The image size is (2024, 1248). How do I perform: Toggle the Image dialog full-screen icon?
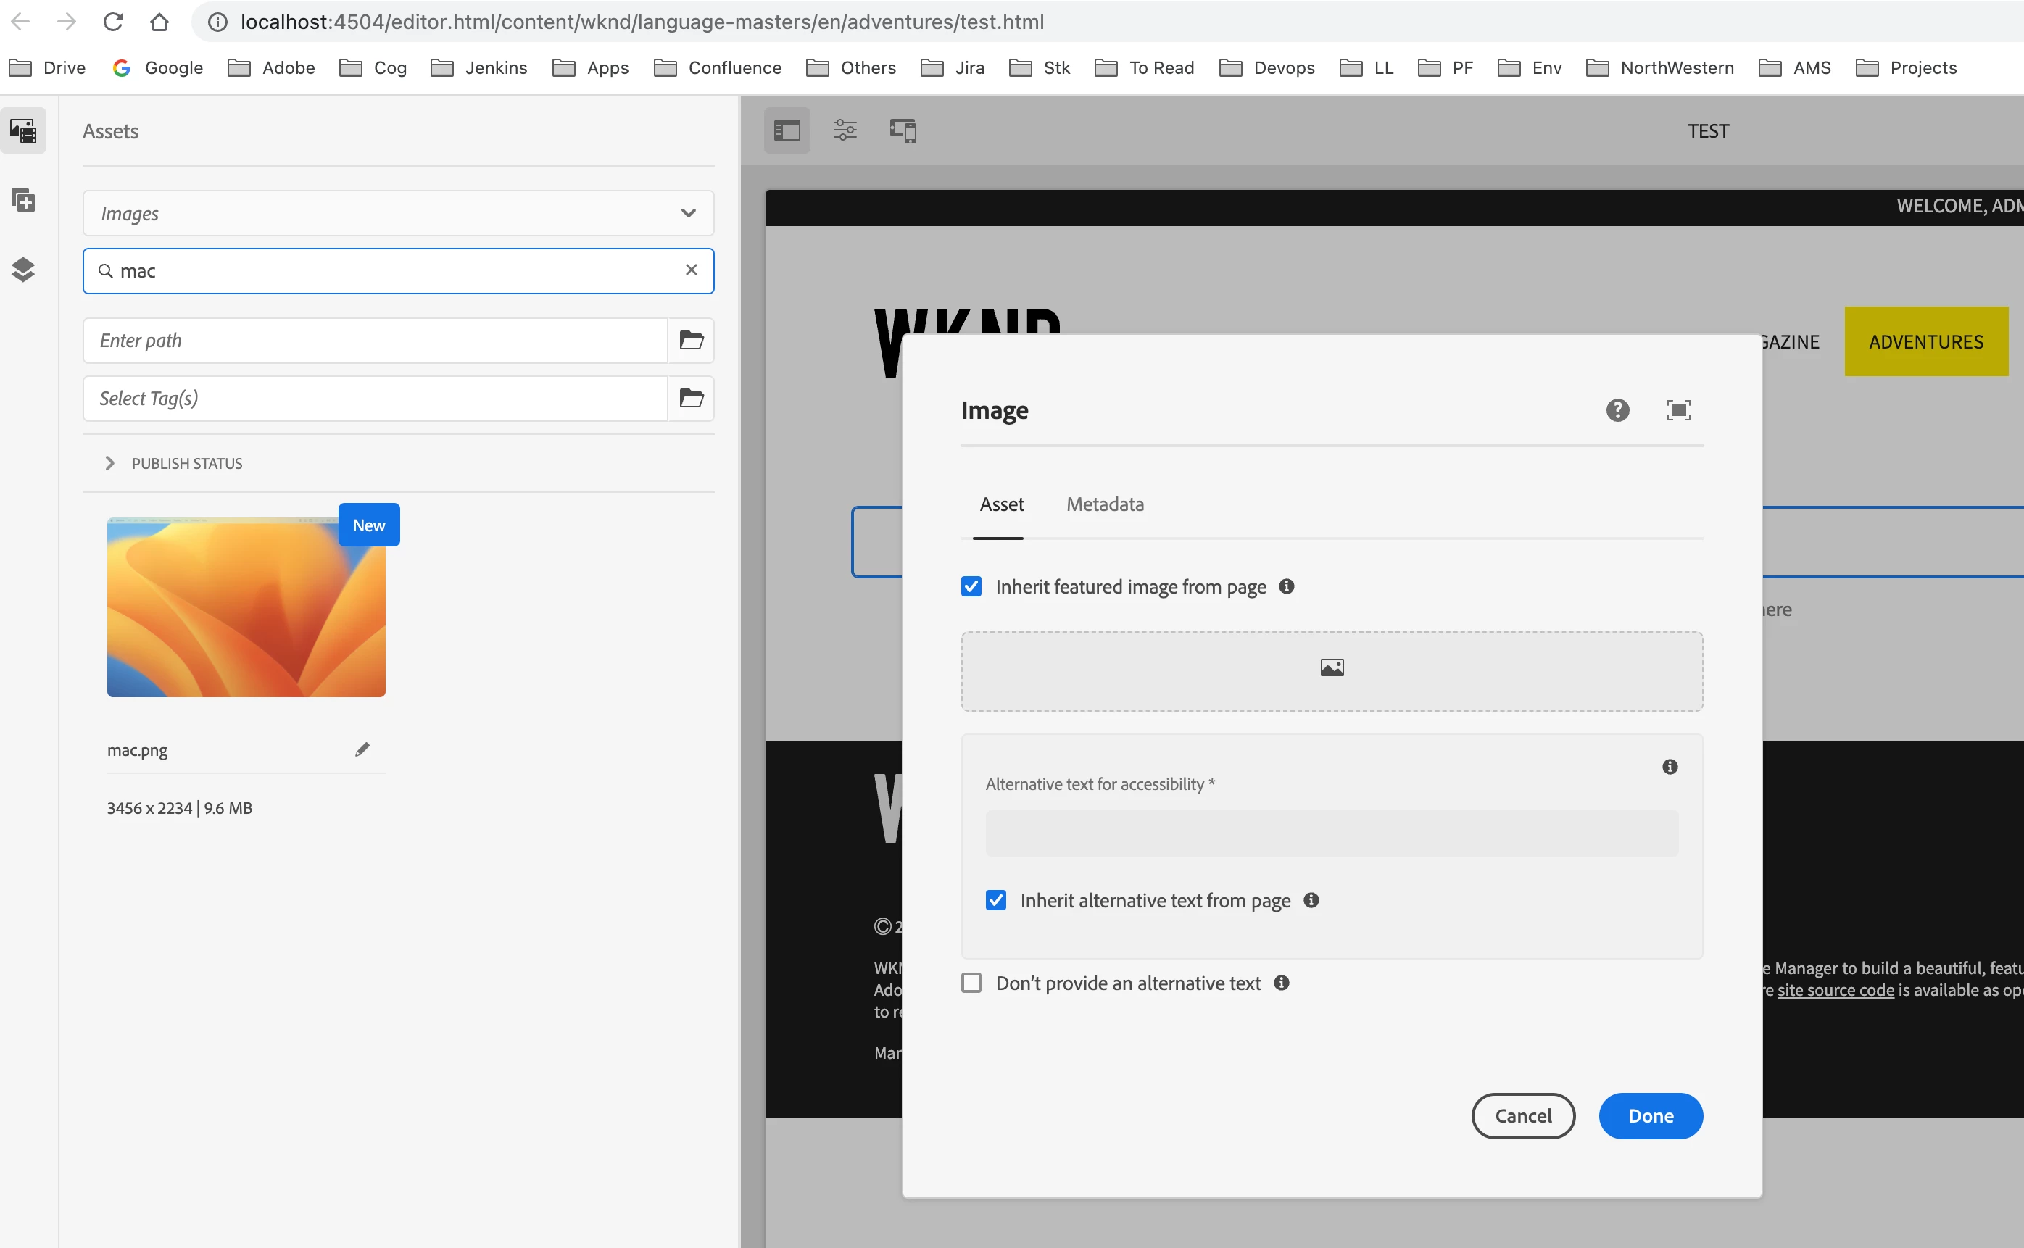coord(1678,410)
